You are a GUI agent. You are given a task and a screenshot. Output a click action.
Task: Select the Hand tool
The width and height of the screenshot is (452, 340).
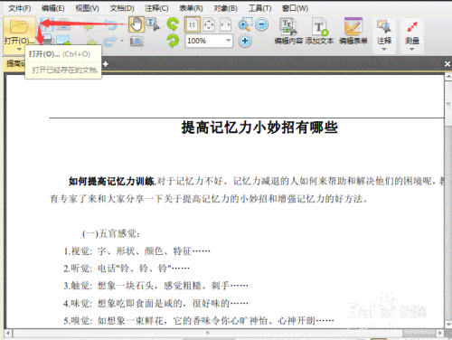click(x=137, y=24)
